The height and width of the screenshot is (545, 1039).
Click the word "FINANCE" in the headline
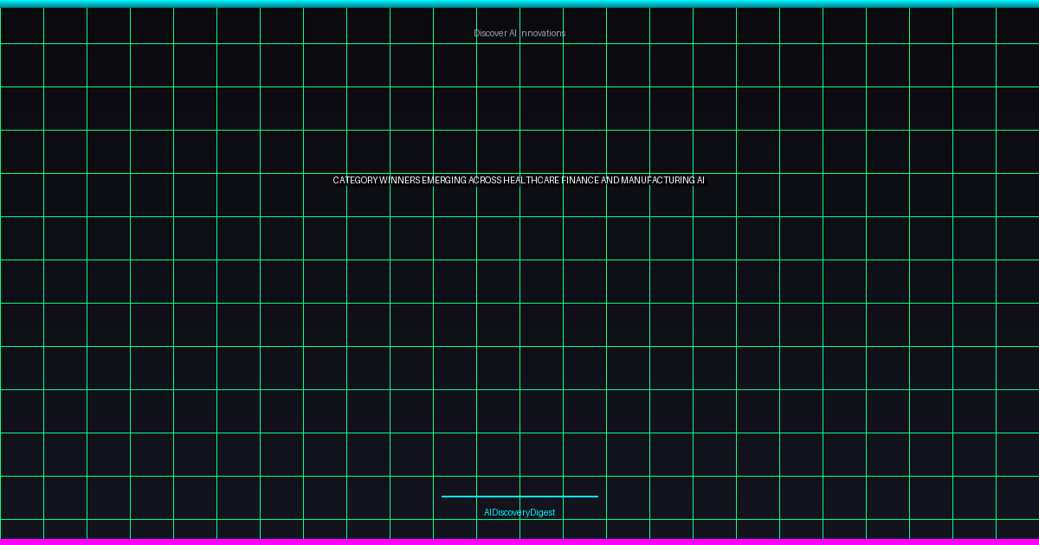tap(580, 181)
